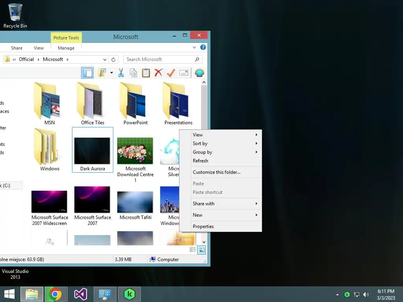Click the orange checkmark toolbar icon
The height and width of the screenshot is (302, 403).
pos(171,73)
